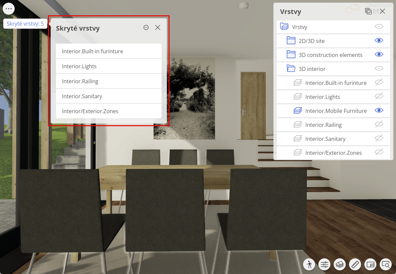Select Interior.Sanitary in Skryté vrstvy list

click(109, 96)
